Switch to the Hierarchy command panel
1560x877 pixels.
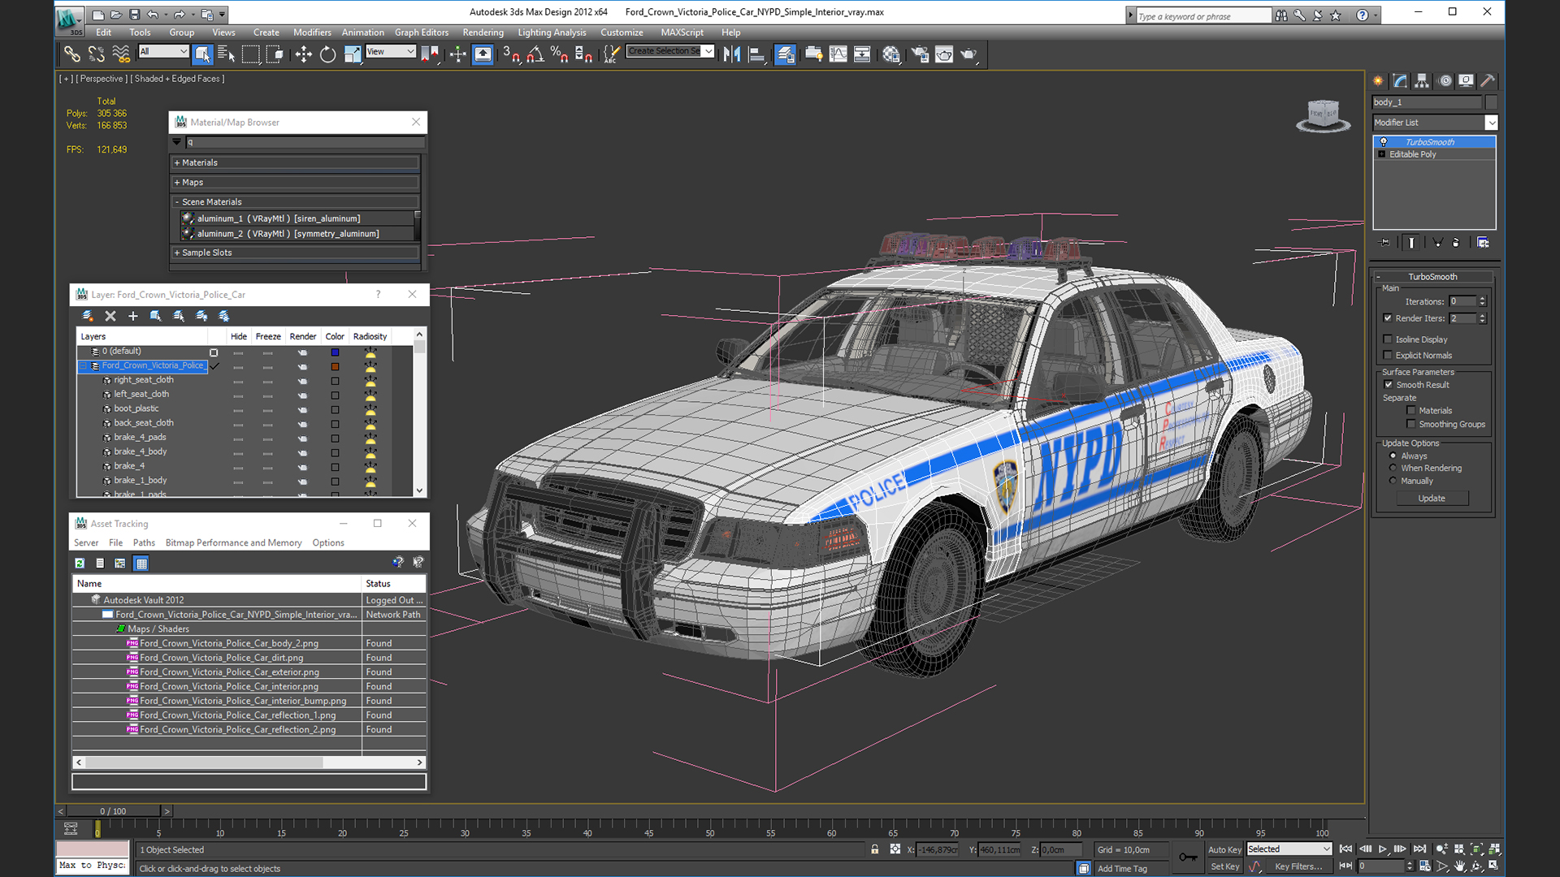pos(1422,80)
